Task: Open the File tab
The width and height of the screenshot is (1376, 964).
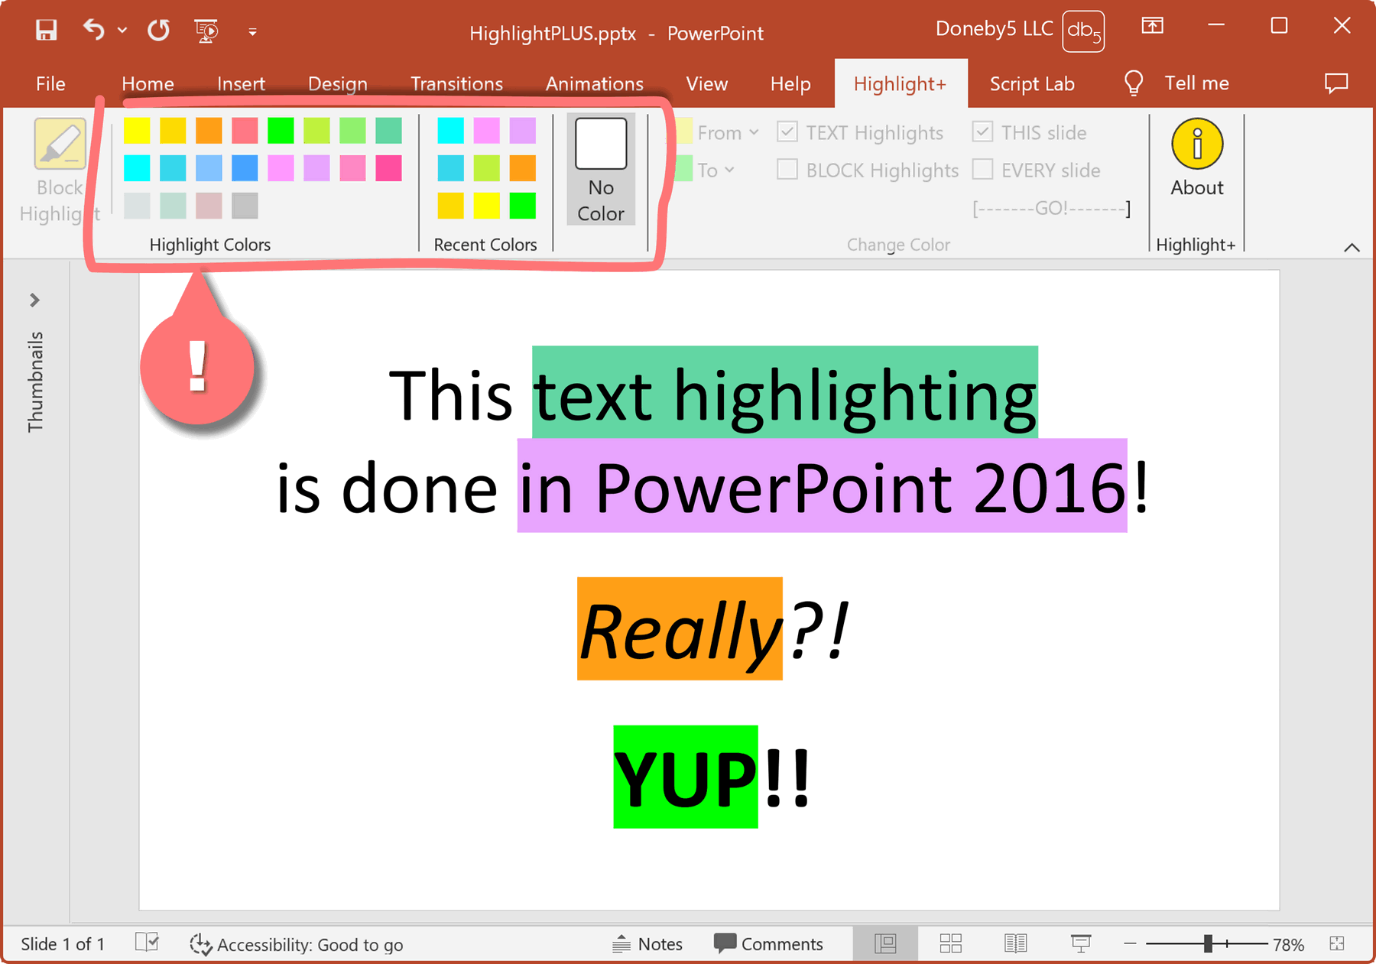Action: [x=50, y=83]
